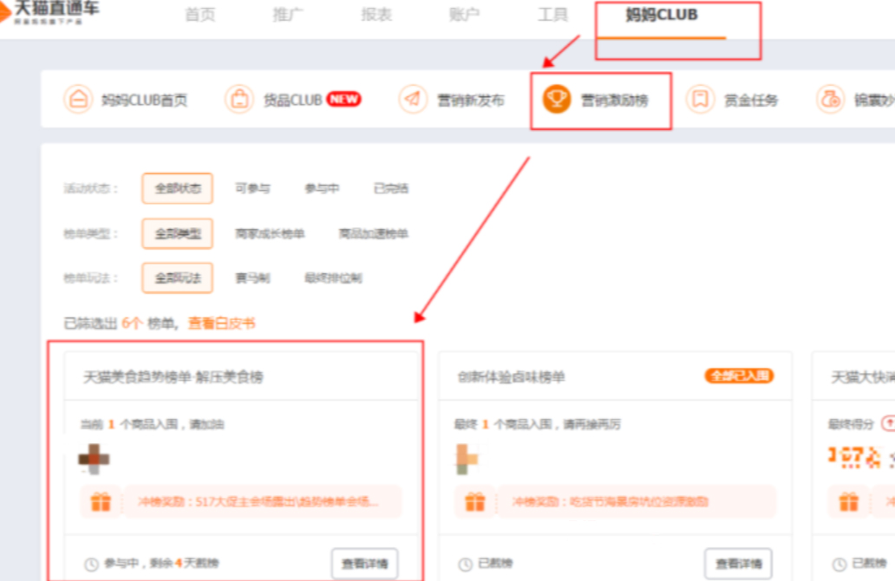Open the 妈妈CLUB首页 house icon

(x=78, y=100)
